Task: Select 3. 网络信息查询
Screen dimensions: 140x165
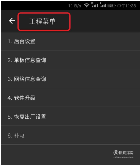Action: (x=70, y=79)
